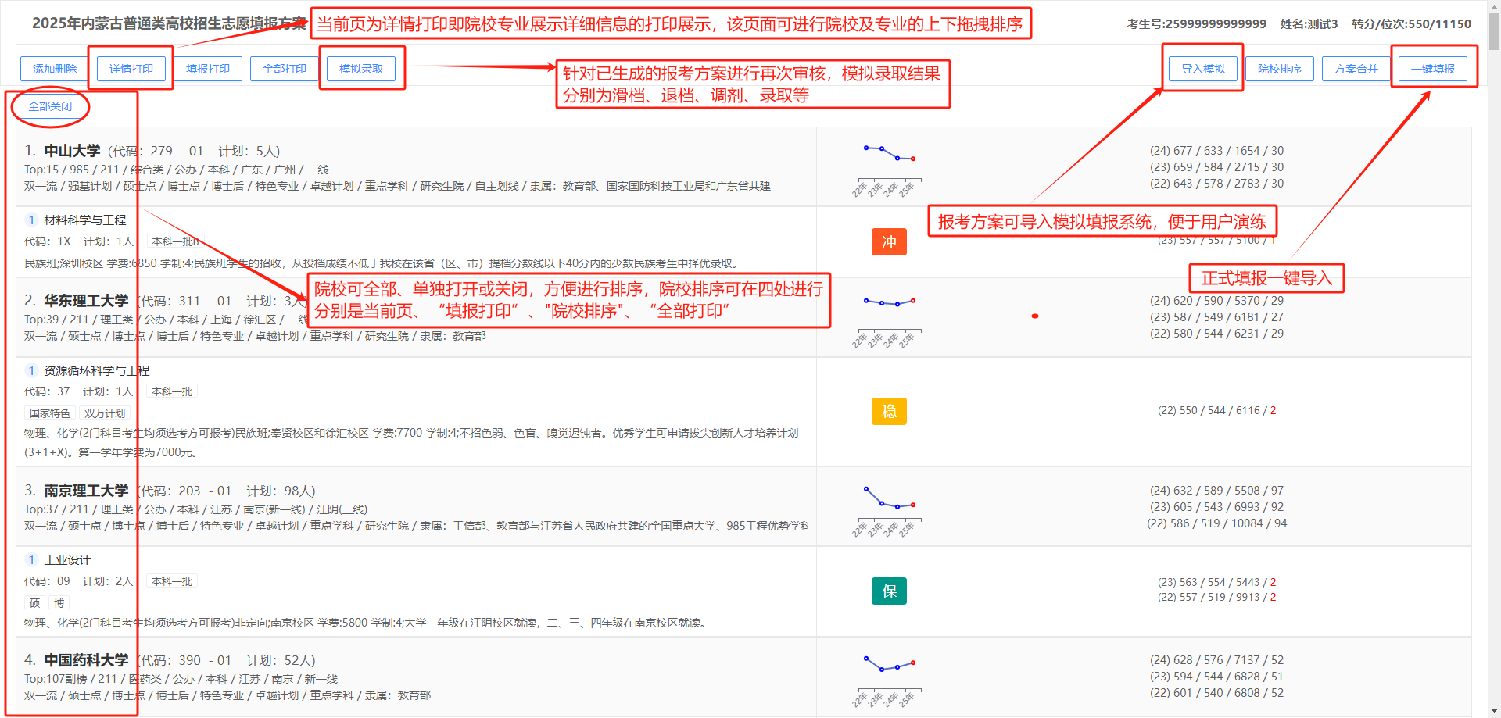Image resolution: width=1501 pixels, height=718 pixels.
Task: Click the 双万计划 tag
Action: point(104,413)
